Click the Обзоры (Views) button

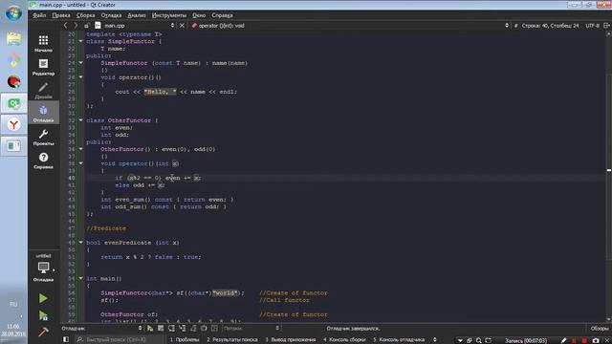tap(600, 329)
